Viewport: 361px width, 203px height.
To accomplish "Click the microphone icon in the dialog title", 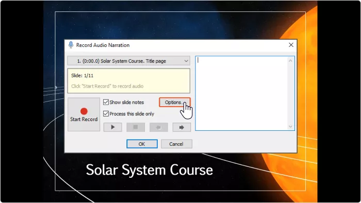I will coord(71,45).
